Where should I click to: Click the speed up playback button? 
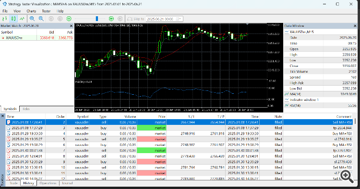(x=111, y=19)
